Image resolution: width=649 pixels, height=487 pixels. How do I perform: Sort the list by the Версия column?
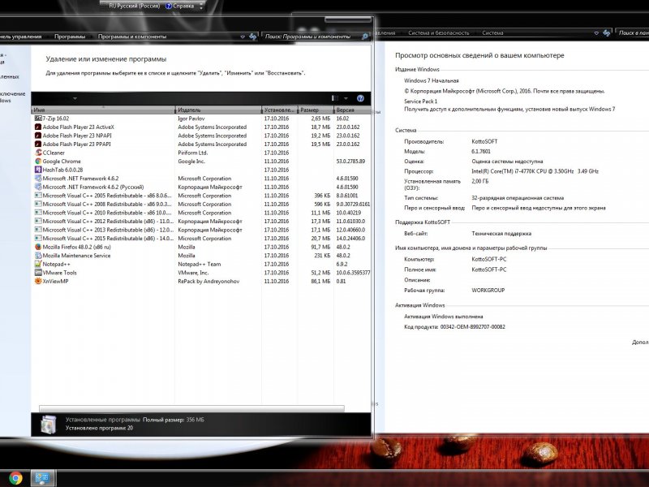pyautogui.click(x=352, y=110)
